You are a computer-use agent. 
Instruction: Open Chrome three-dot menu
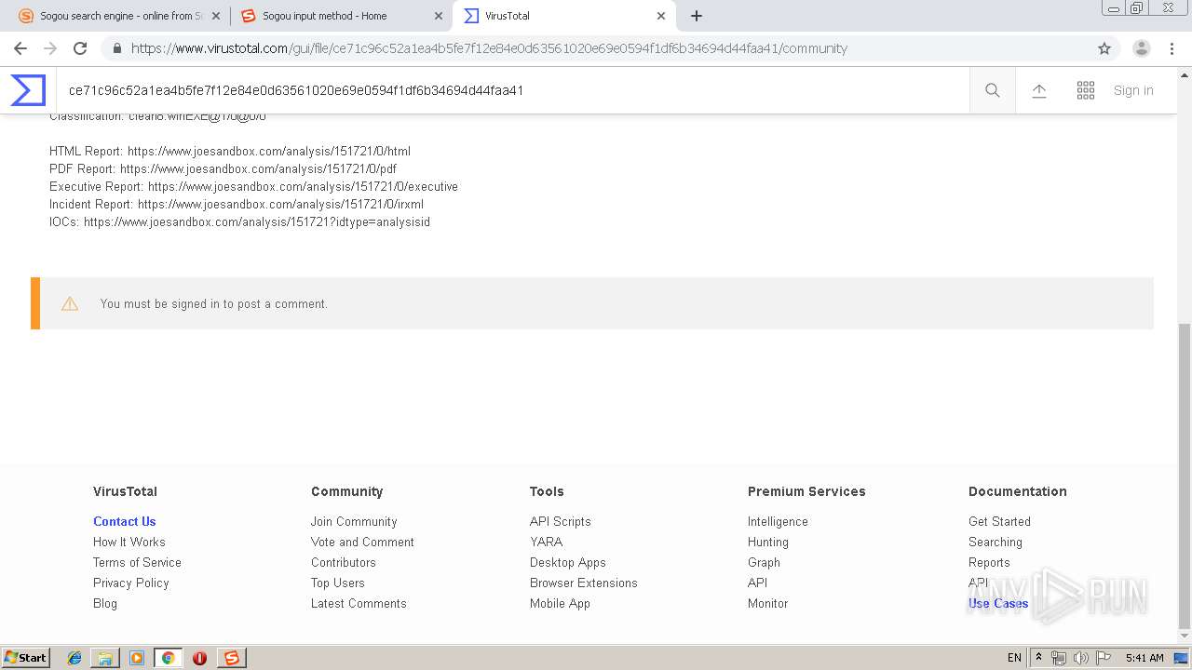point(1172,48)
